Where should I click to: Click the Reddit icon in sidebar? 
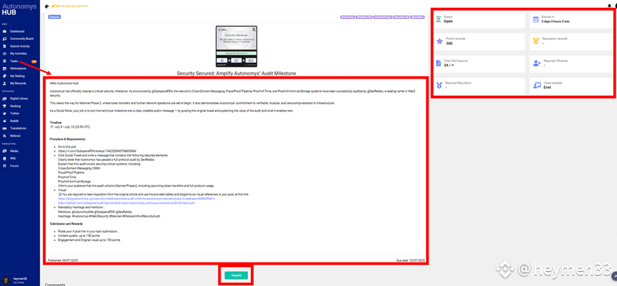[x=5, y=121]
